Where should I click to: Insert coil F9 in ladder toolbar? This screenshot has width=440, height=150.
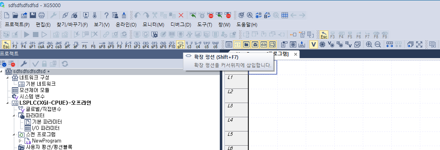[120, 44]
